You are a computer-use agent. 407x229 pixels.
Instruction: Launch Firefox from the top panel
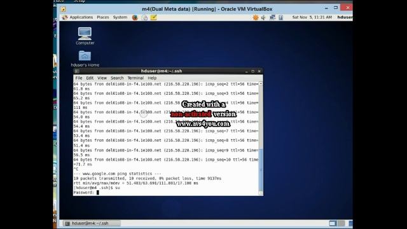click(x=135, y=17)
